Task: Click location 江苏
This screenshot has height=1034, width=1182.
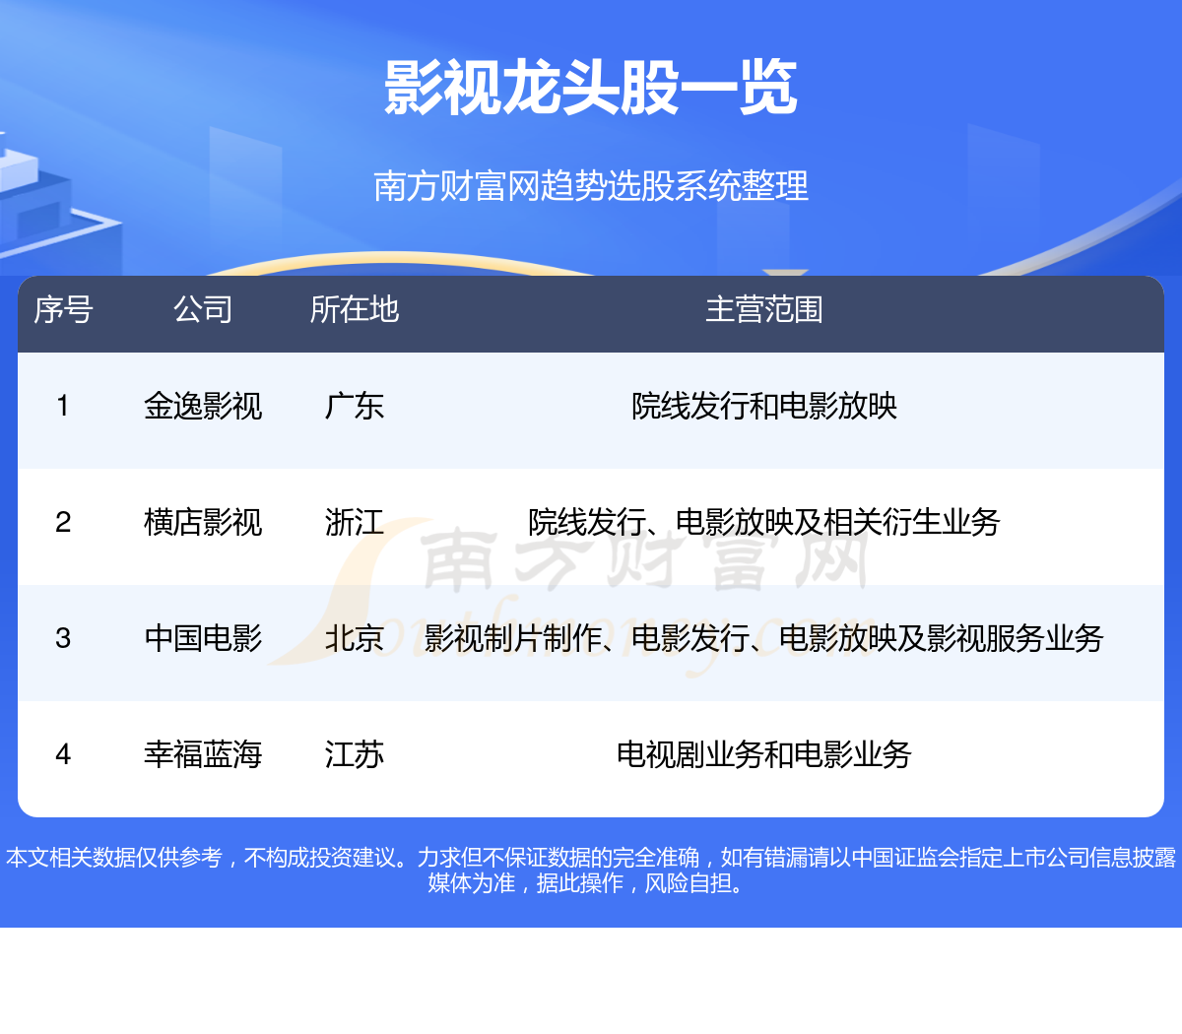Action: click(354, 754)
